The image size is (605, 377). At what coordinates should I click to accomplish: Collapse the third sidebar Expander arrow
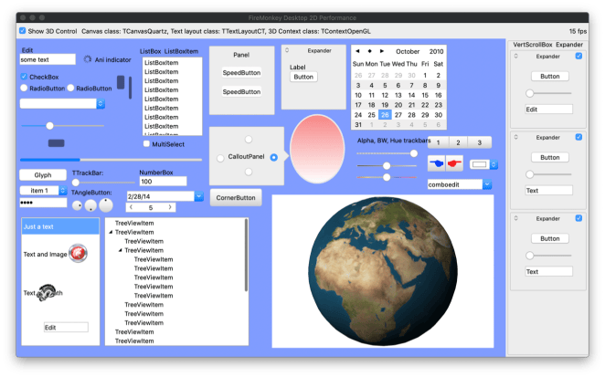(515, 218)
